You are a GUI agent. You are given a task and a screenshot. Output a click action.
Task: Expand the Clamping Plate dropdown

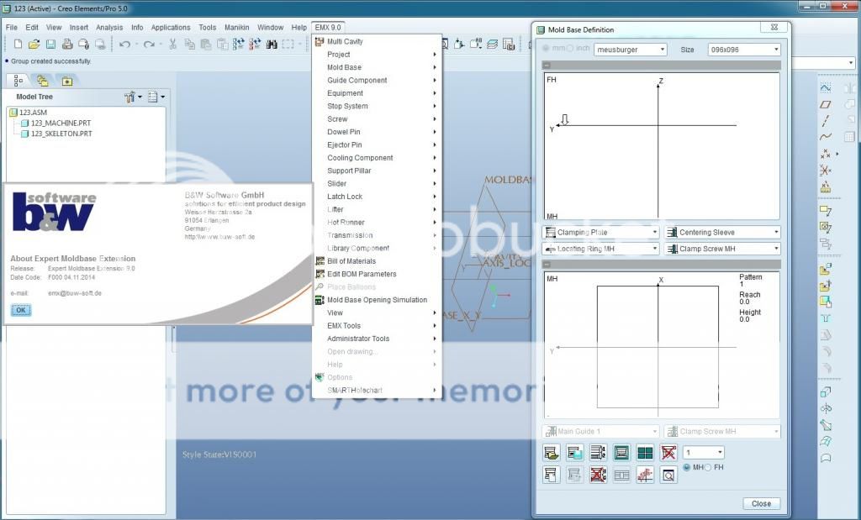click(x=601, y=232)
